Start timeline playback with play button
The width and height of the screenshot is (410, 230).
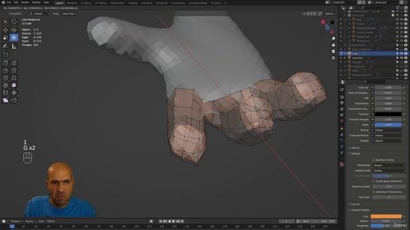coord(174,221)
